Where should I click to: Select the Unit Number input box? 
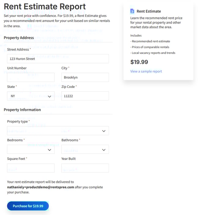point(31,77)
